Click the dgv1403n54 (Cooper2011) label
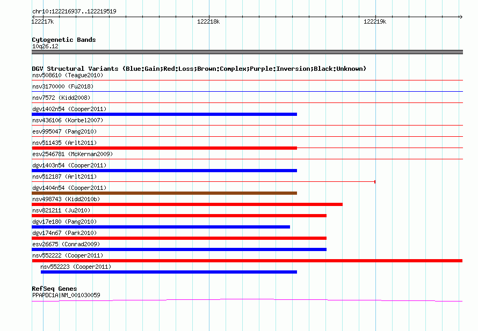Image resolution: width=478 pixels, height=331 pixels. pyautogui.click(x=69, y=165)
